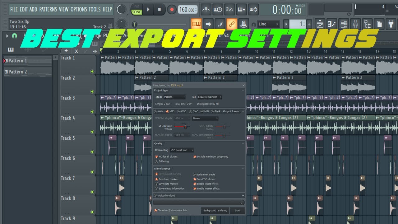Open the PATTERNS menu
The height and width of the screenshot is (224, 398).
pos(48,9)
